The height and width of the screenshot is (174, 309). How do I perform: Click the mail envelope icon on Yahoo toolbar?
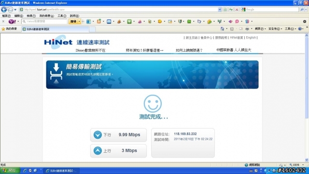109,21
